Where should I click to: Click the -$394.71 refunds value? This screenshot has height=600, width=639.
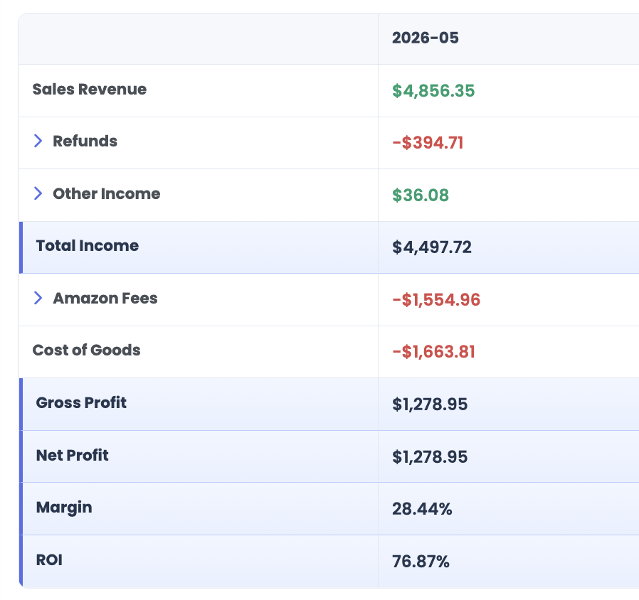coord(428,143)
